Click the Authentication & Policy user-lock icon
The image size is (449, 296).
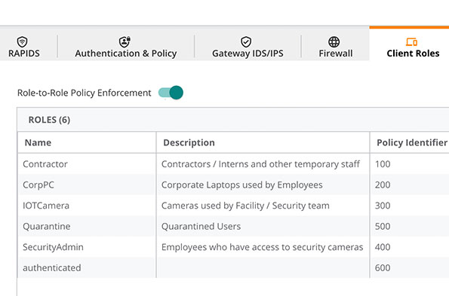[x=125, y=42]
